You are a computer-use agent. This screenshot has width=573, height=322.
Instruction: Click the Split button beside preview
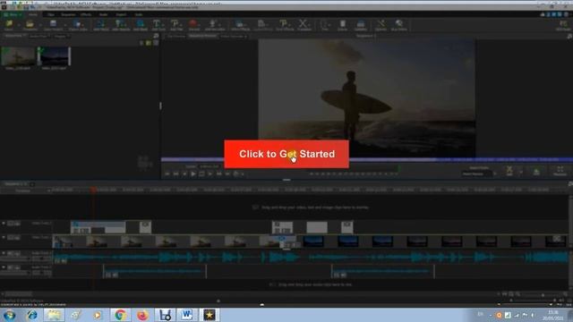point(509,171)
